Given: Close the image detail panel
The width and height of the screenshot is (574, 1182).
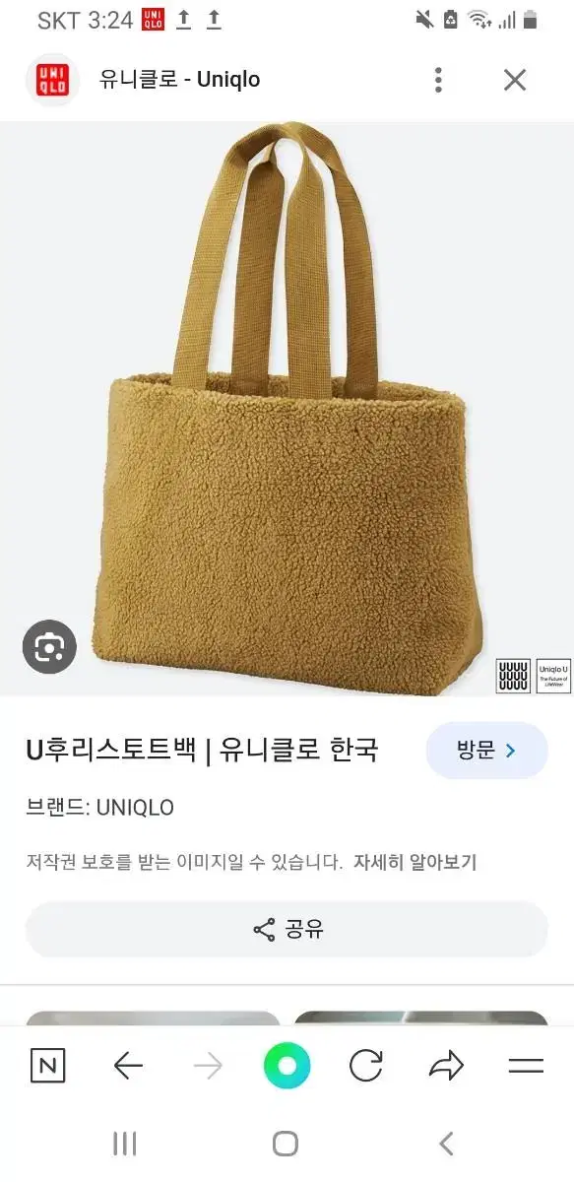Looking at the screenshot, I should click(x=515, y=80).
